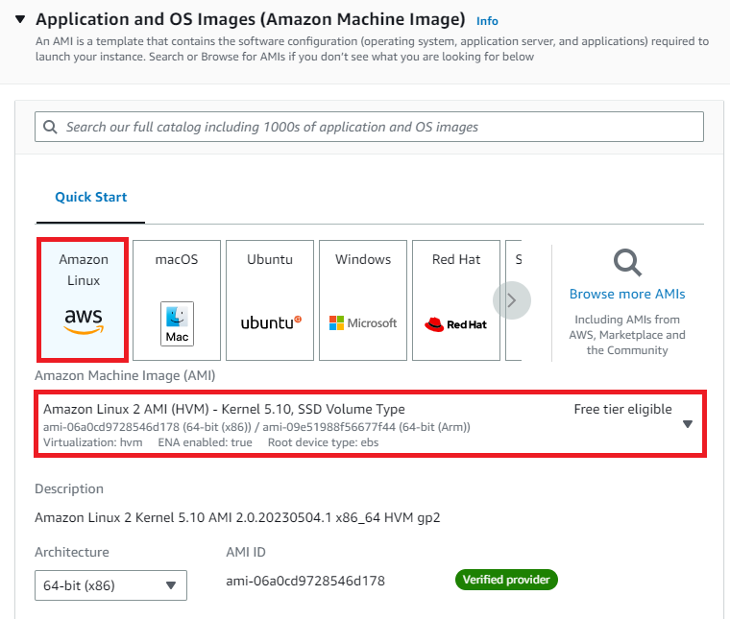Expand the 64-bit (x86) architecture dropdown
This screenshot has height=619, width=730.
110,585
